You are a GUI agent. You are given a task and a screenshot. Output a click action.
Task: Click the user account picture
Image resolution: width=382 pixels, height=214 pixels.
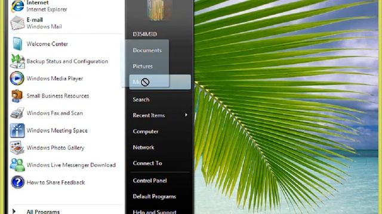[159, 10]
